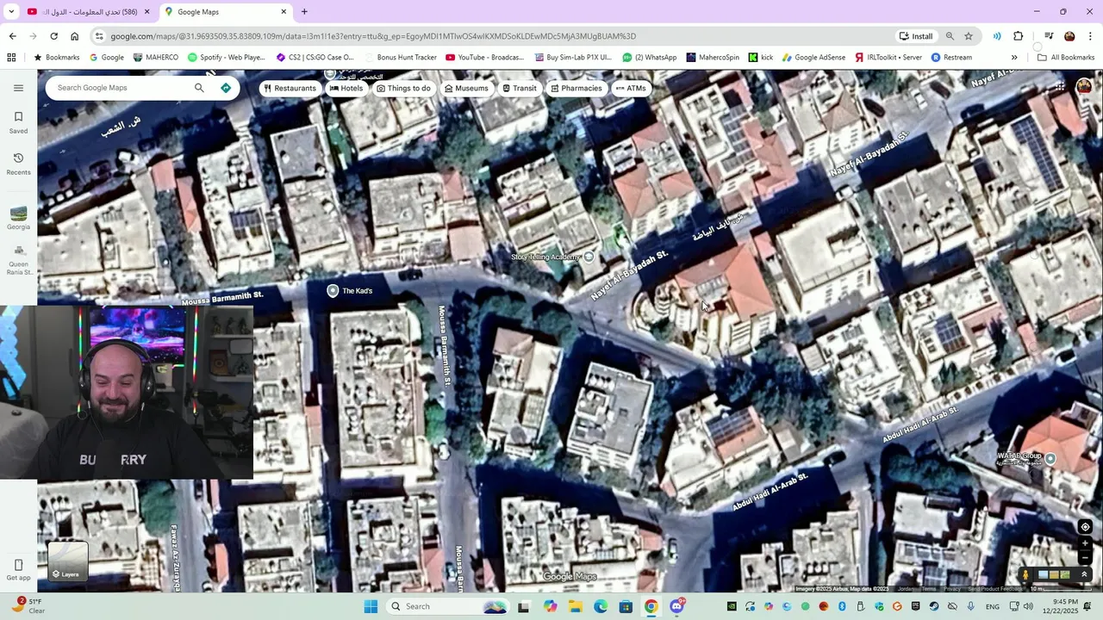The height and width of the screenshot is (620, 1103).
Task: Install the Google Maps app
Action: tap(916, 36)
